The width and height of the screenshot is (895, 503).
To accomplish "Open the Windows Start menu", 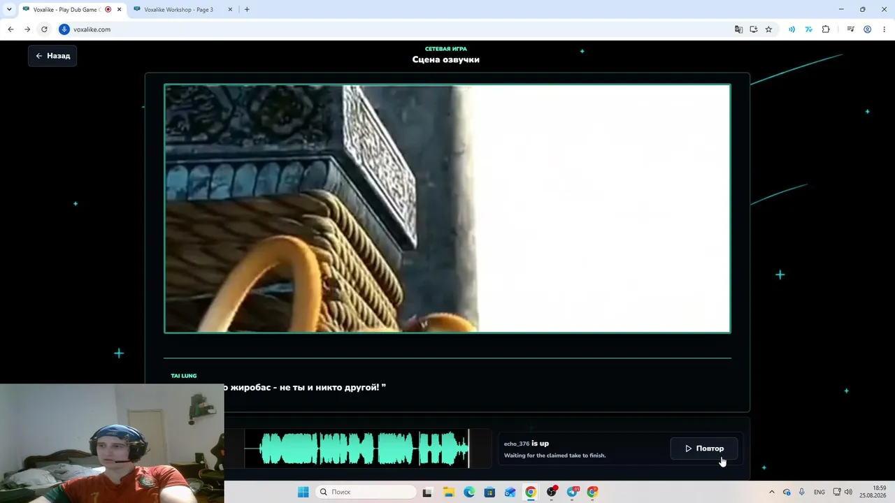I will (x=303, y=492).
